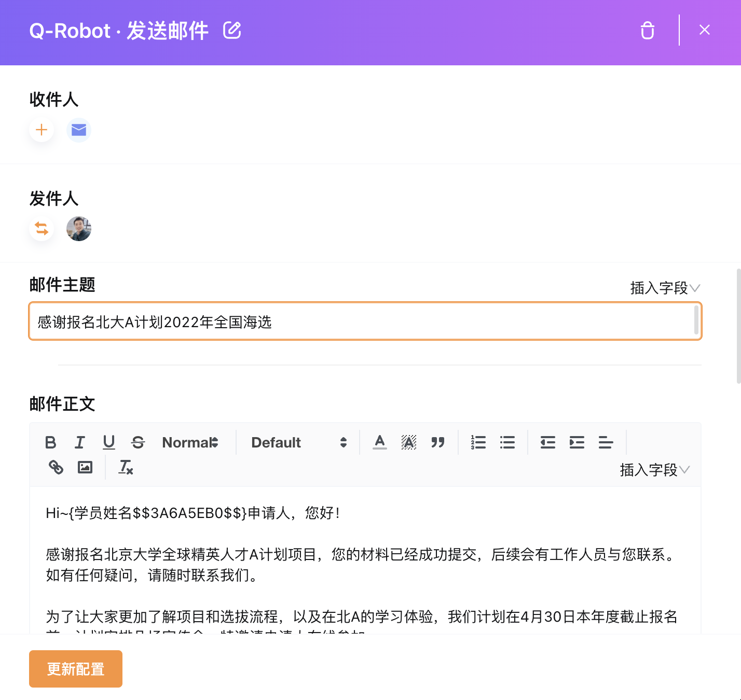This screenshot has height=700, width=741.
Task: Toggle underline formatting
Action: point(108,442)
